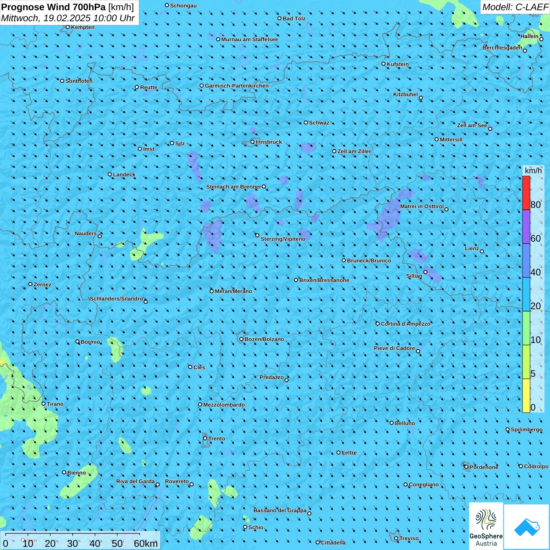Click the Garmisch-Partenkirchen label
The image size is (550, 550).
pos(237,86)
